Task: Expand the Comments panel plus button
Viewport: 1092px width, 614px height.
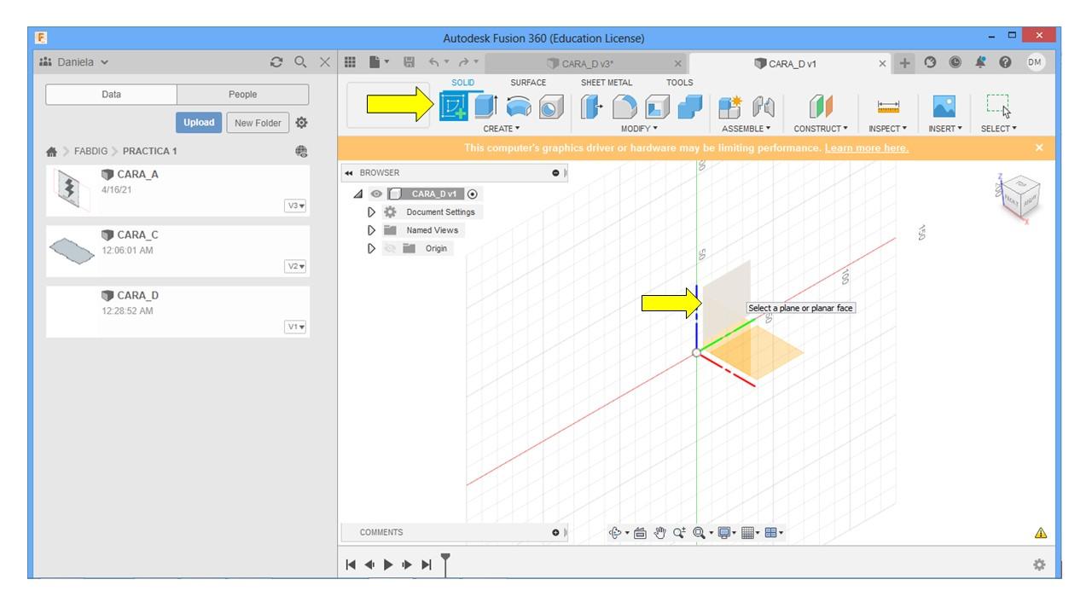Action: coord(555,533)
